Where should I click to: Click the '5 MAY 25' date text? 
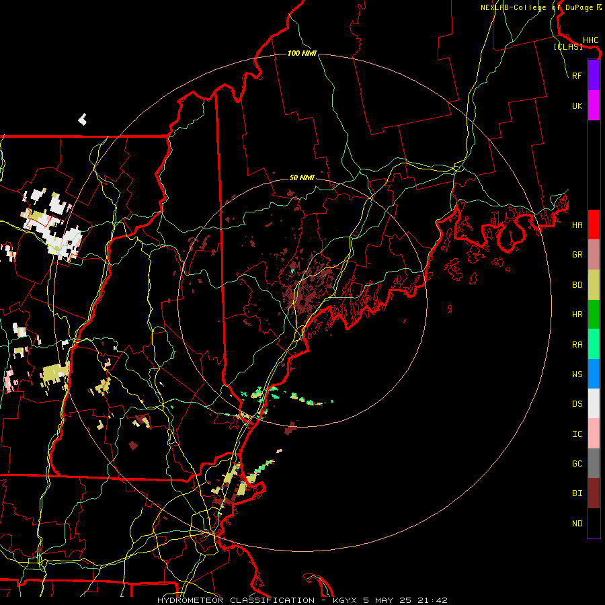pyautogui.click(x=389, y=600)
